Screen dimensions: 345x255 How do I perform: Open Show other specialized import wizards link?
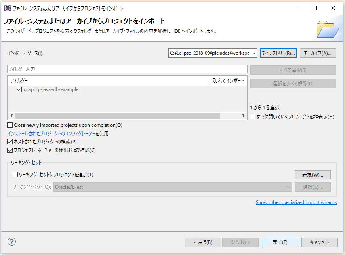pos(296,202)
